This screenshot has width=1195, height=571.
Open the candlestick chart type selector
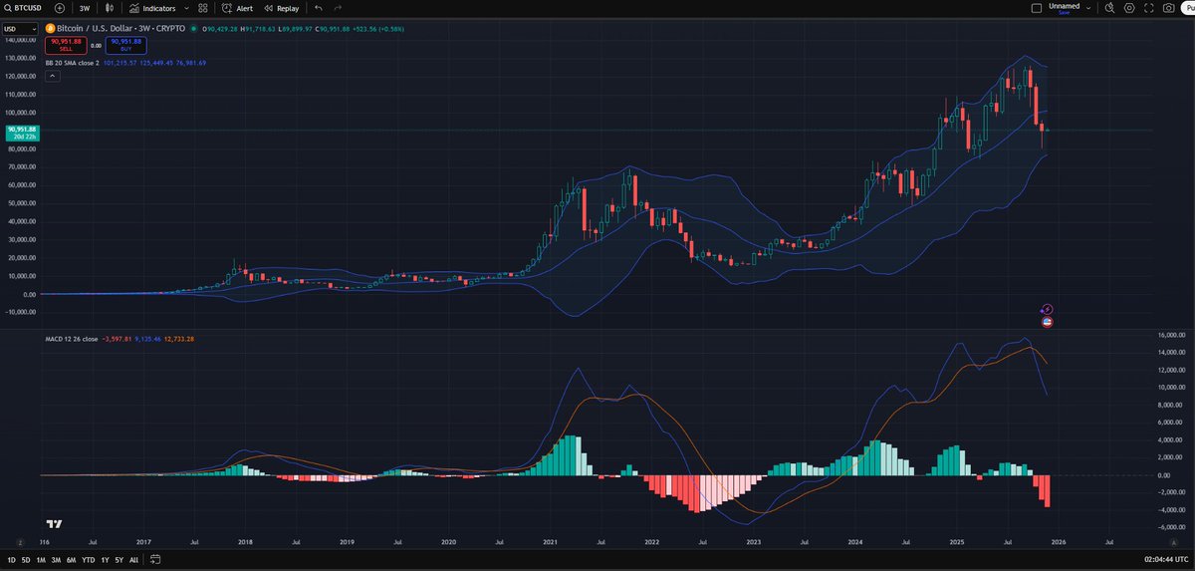point(109,7)
